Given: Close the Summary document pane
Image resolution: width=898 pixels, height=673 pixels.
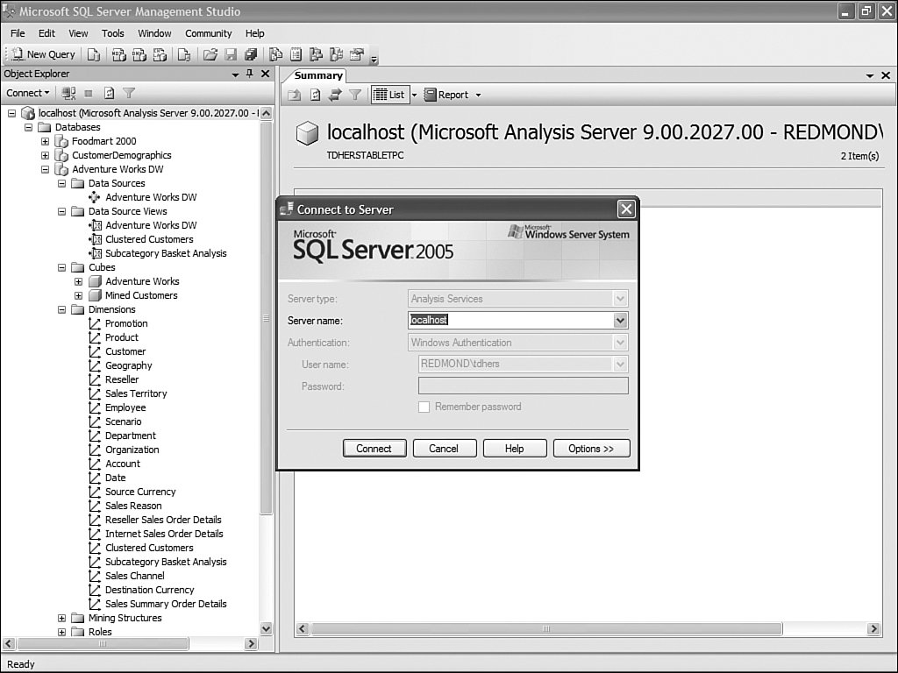Looking at the screenshot, I should [x=886, y=75].
